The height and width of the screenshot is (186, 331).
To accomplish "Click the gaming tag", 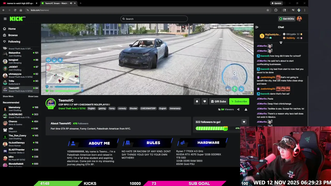I will coord(102,109).
